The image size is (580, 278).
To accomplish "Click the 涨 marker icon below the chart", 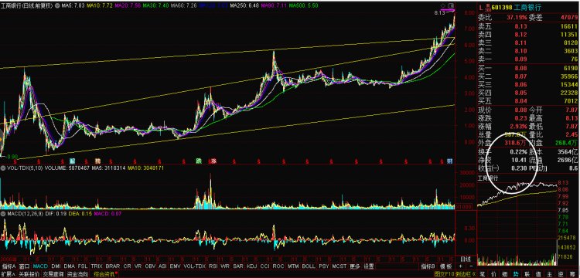I will click(213, 161).
